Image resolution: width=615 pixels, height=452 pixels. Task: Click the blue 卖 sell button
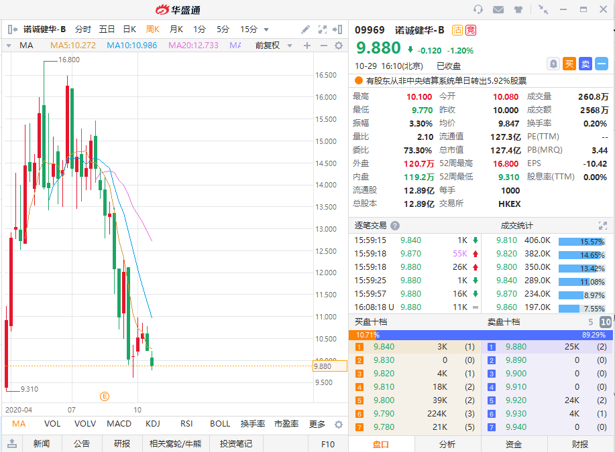pos(585,64)
